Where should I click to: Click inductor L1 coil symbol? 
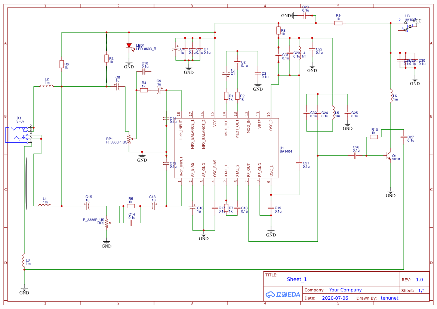click(x=44, y=206)
